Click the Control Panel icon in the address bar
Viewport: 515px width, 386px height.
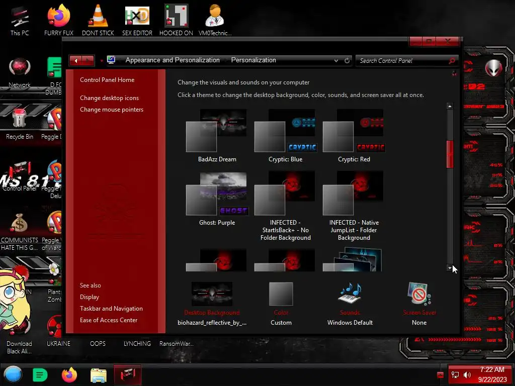coord(111,60)
